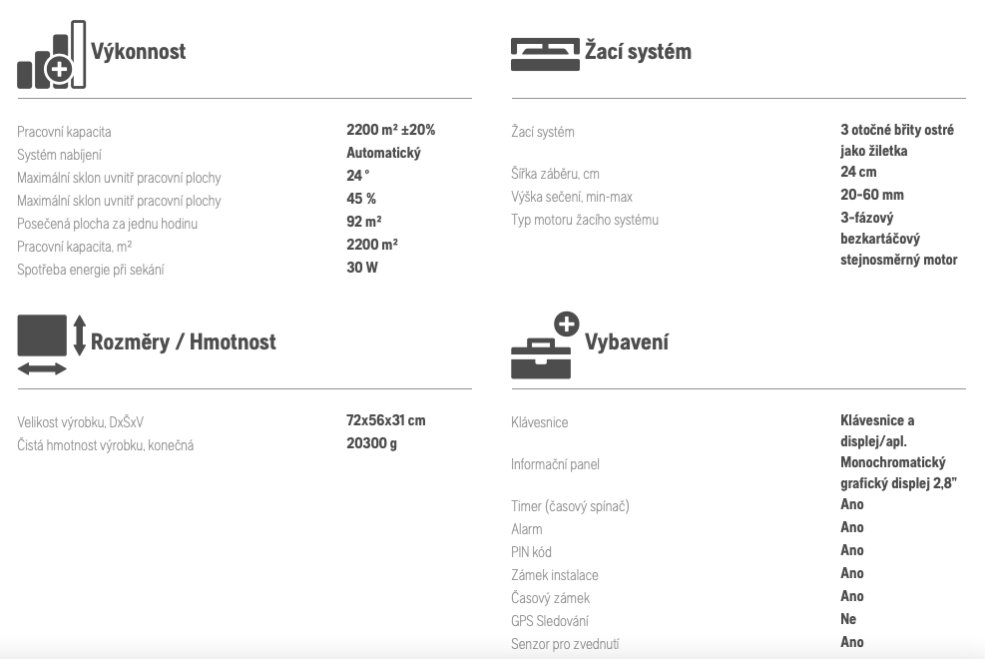
Task: Select the Výkonnost section heading
Action: [138, 52]
